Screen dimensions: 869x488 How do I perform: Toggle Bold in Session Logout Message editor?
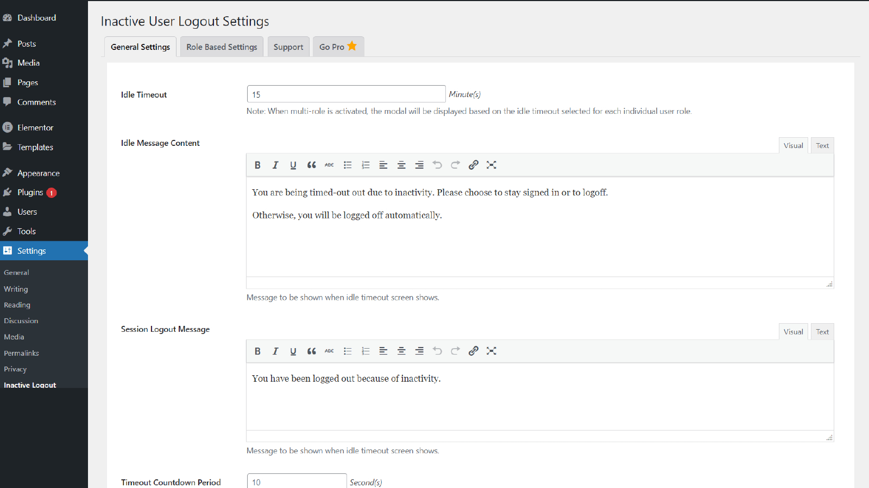(257, 351)
